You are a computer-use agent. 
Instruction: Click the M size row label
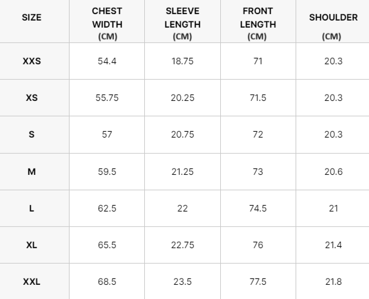point(32,172)
